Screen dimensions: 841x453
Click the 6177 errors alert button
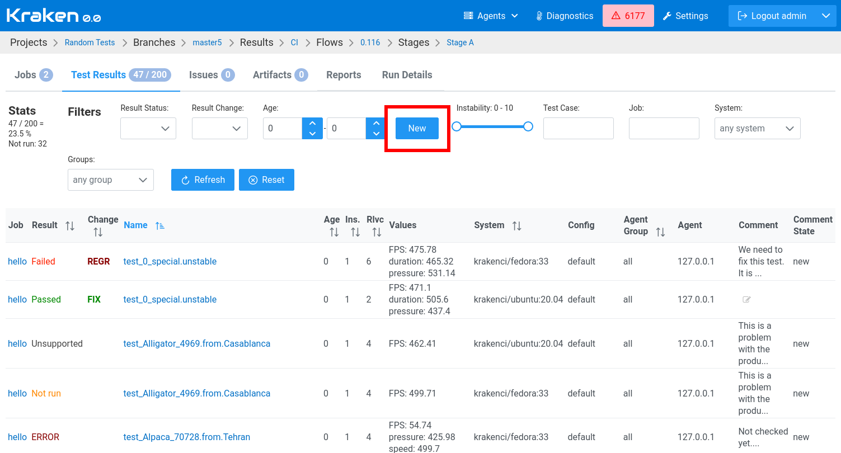pos(628,16)
